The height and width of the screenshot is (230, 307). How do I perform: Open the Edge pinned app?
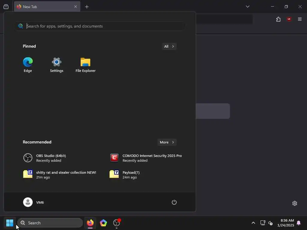coord(28,65)
